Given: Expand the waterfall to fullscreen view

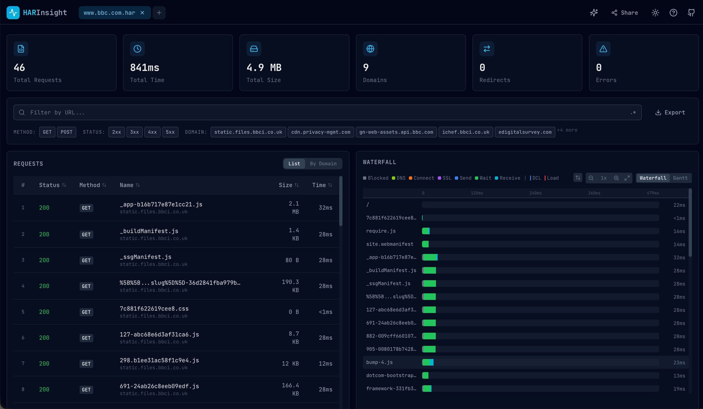Looking at the screenshot, I should pyautogui.click(x=627, y=178).
